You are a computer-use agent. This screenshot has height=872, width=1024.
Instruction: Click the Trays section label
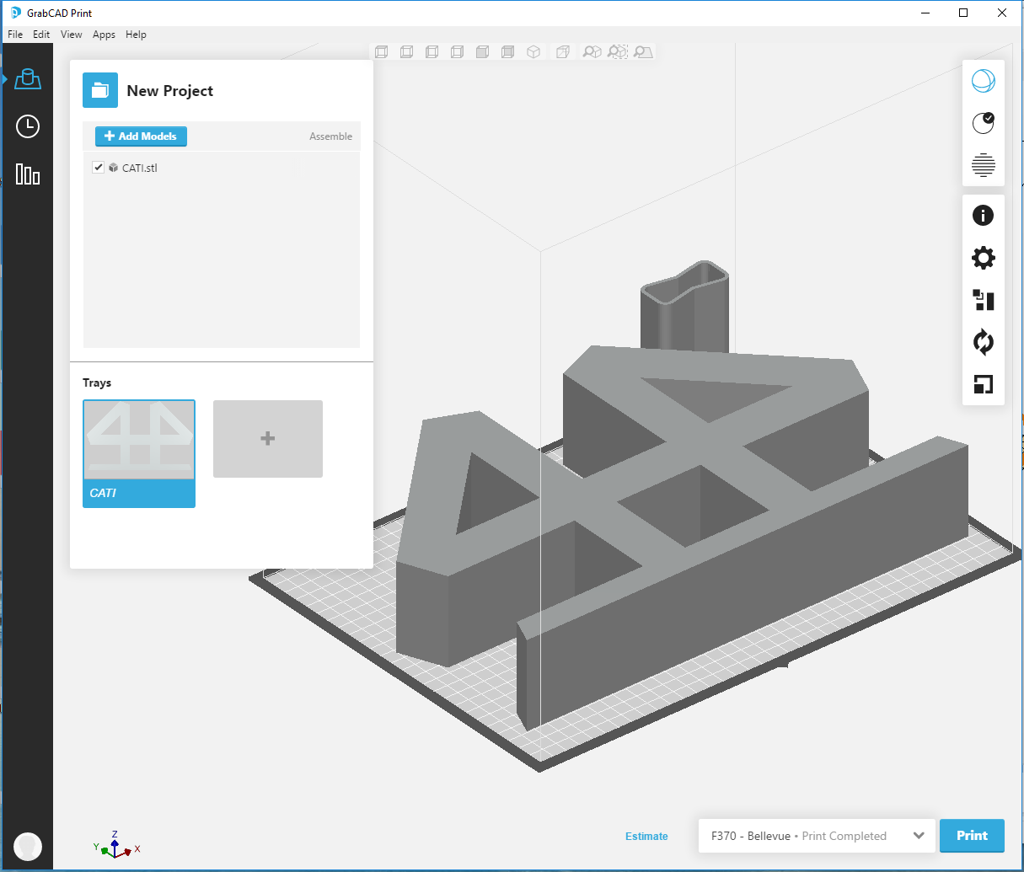97,383
